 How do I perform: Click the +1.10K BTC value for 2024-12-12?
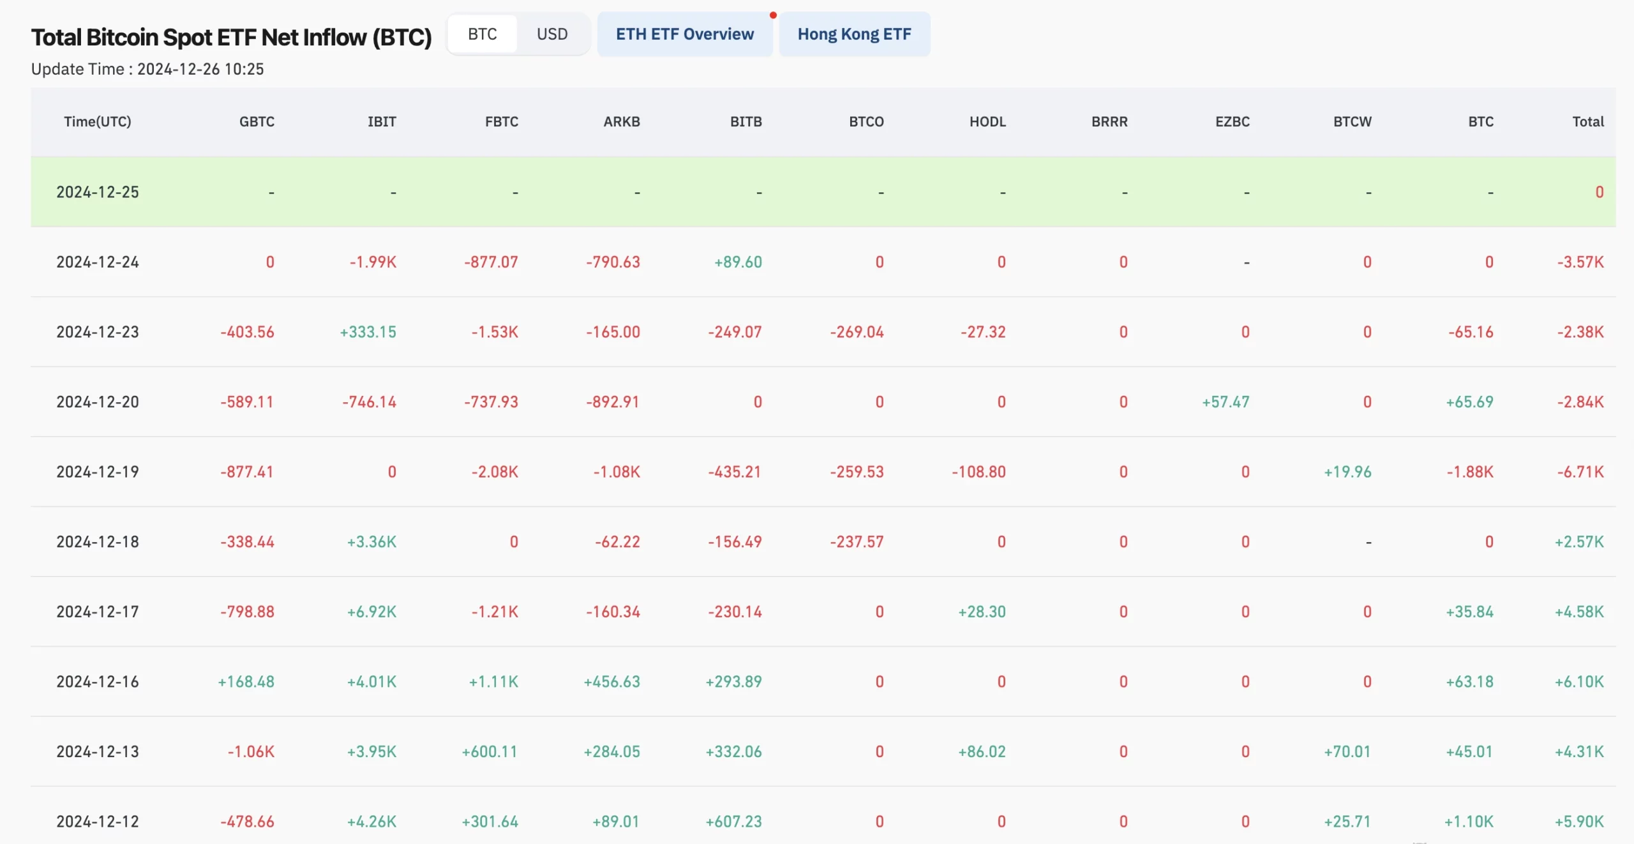pos(1469,821)
